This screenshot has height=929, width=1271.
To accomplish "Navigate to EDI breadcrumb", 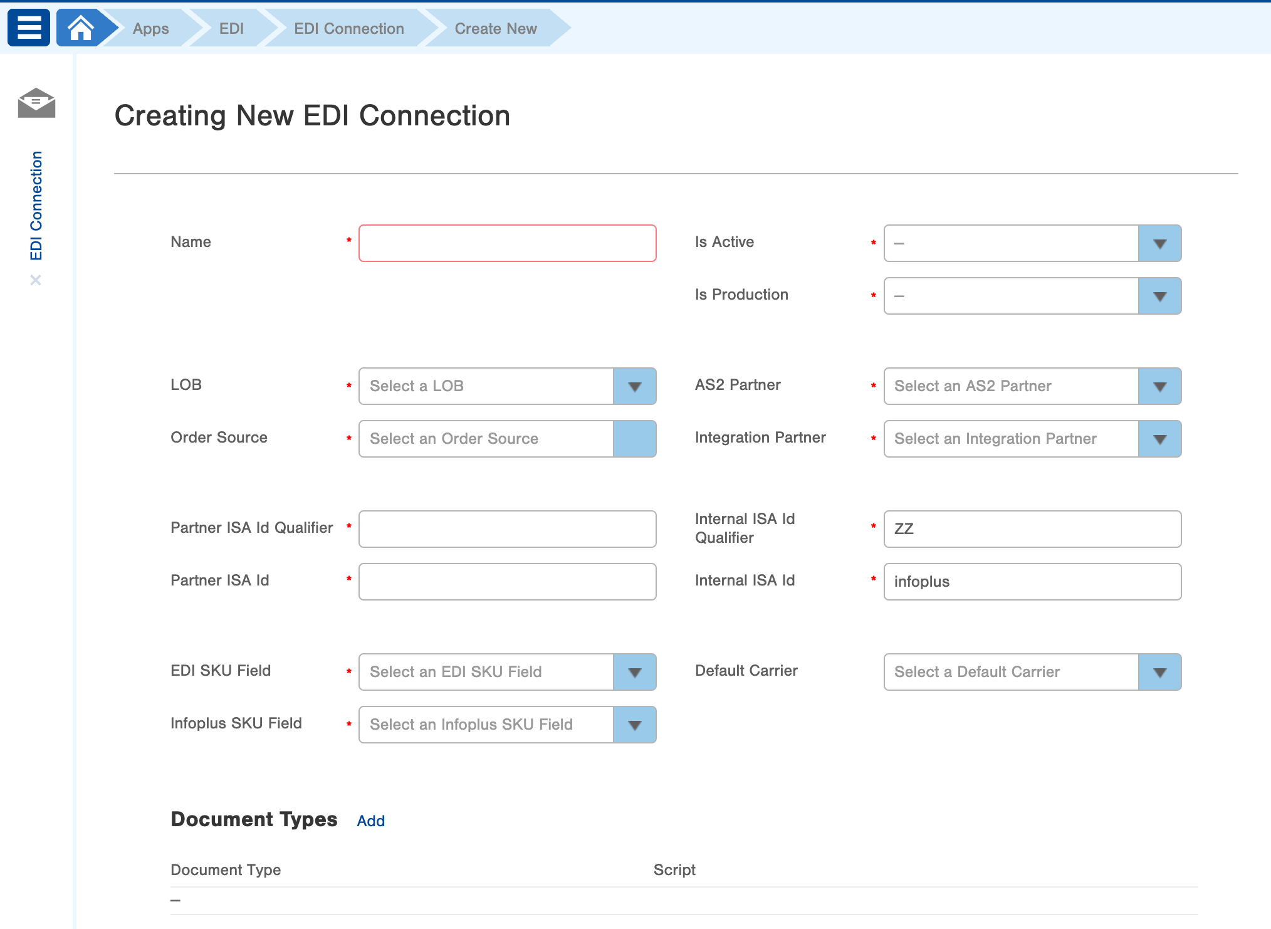I will [x=231, y=29].
